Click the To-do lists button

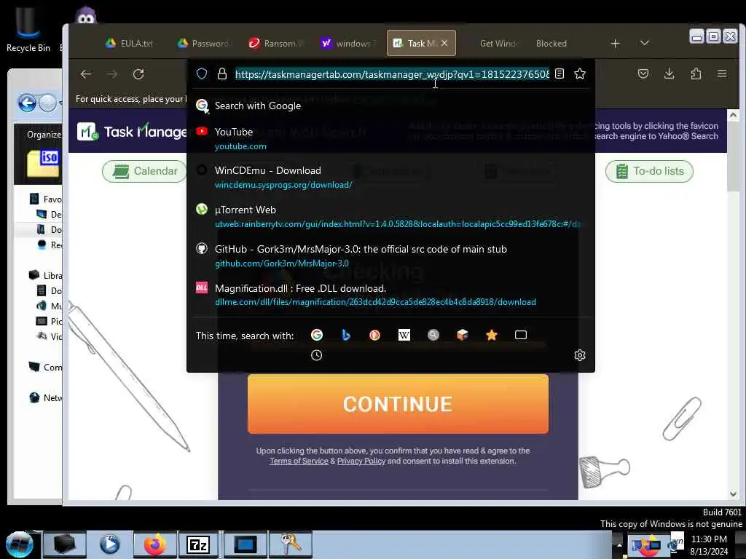649,171
